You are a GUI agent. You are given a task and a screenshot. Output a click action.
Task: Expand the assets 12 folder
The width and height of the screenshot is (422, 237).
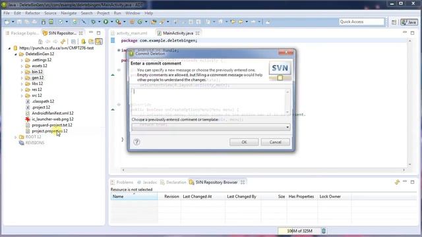22,66
